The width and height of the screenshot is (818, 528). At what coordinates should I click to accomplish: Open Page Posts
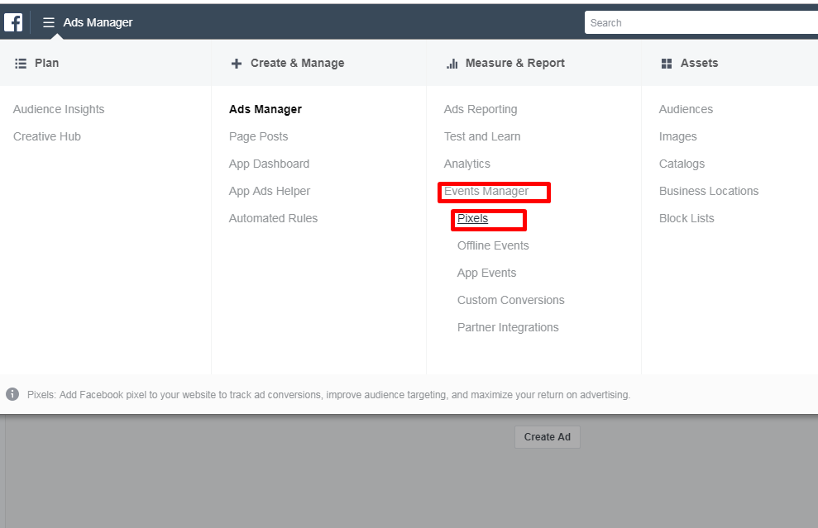pyautogui.click(x=258, y=136)
